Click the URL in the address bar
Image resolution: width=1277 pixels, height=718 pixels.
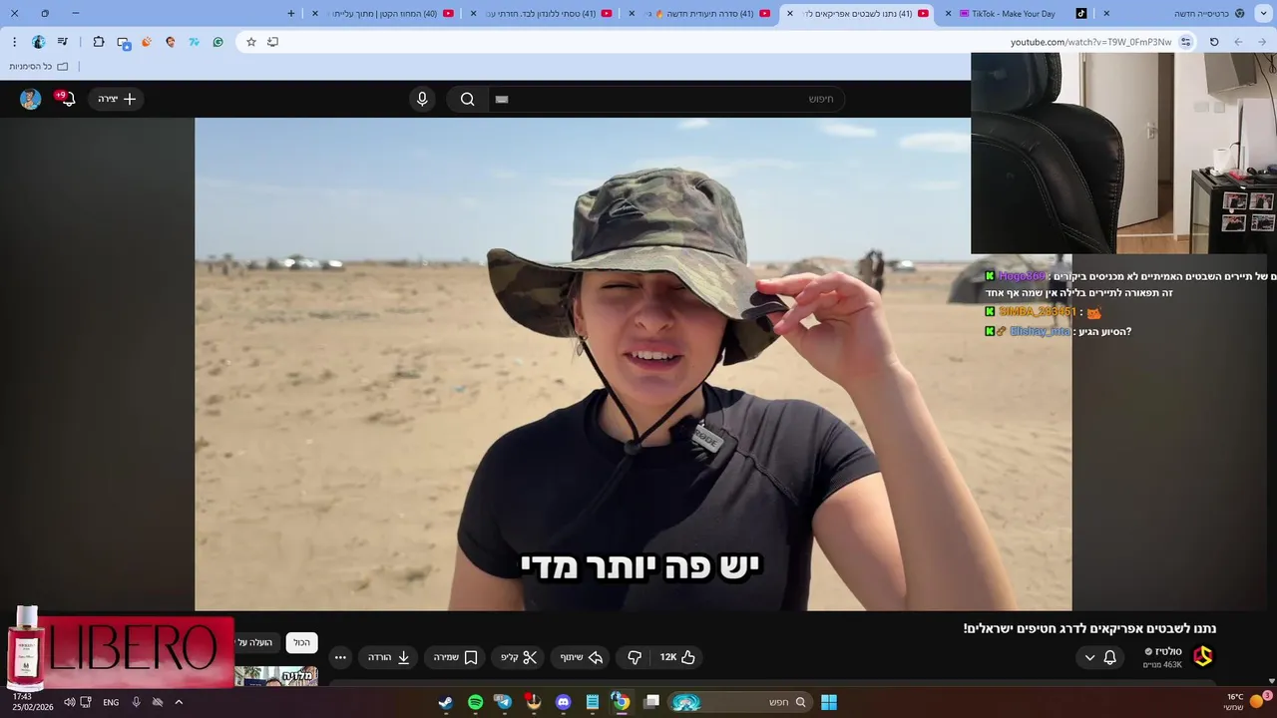pos(1090,42)
